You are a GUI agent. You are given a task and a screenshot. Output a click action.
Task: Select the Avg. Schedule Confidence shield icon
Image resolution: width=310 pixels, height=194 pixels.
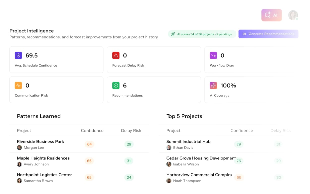click(x=18, y=55)
